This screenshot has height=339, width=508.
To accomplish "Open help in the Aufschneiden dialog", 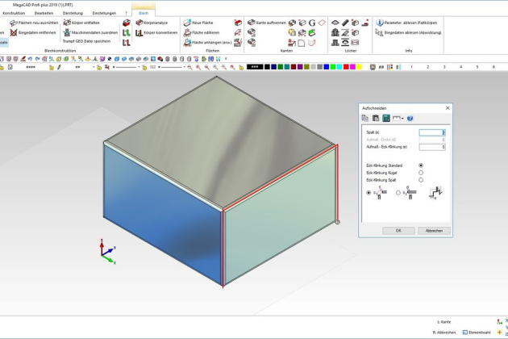I will pyautogui.click(x=410, y=118).
